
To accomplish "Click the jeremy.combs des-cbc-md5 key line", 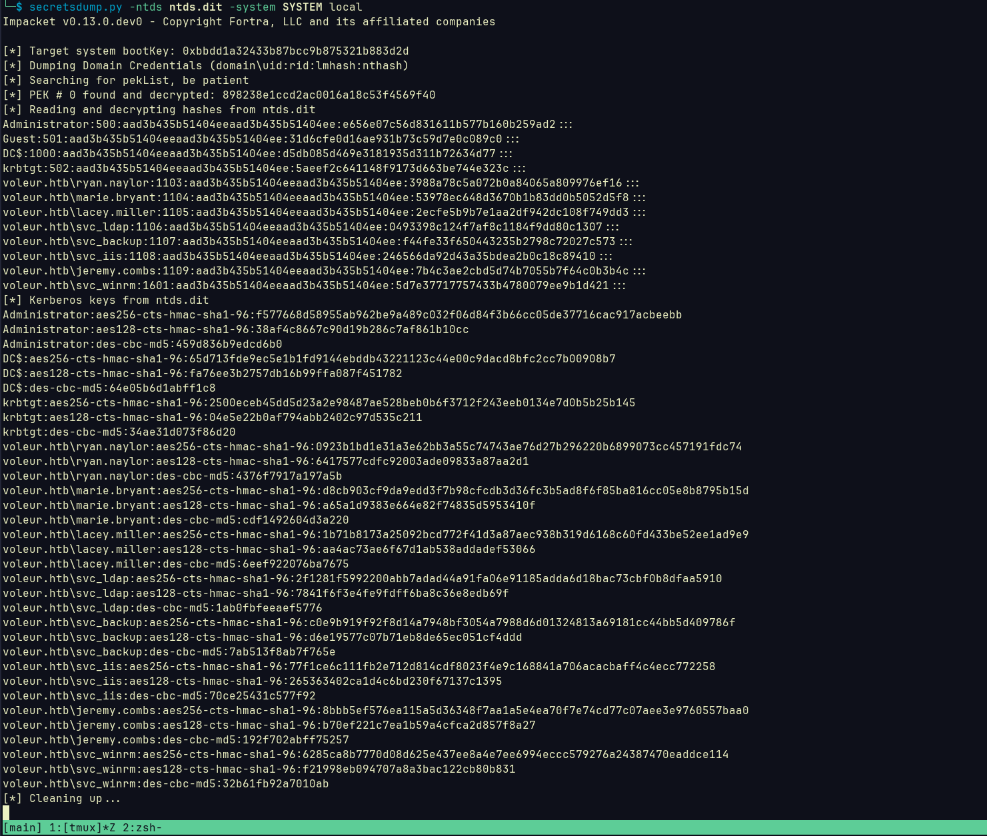I will [176, 740].
